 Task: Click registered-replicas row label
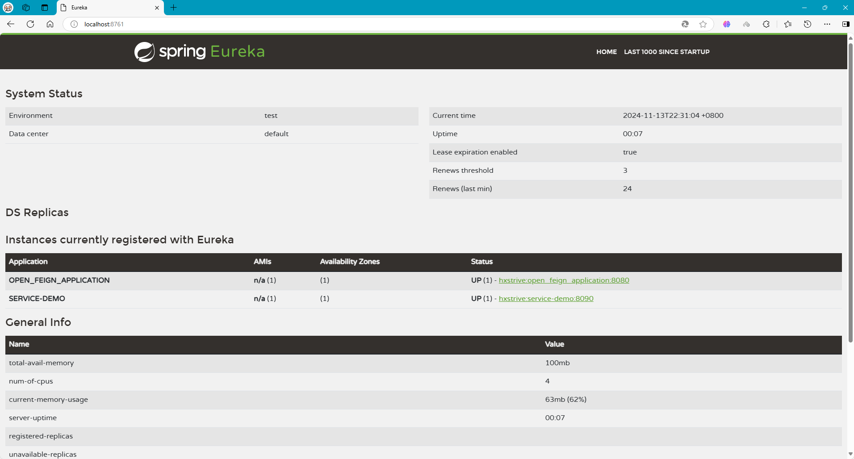41,436
